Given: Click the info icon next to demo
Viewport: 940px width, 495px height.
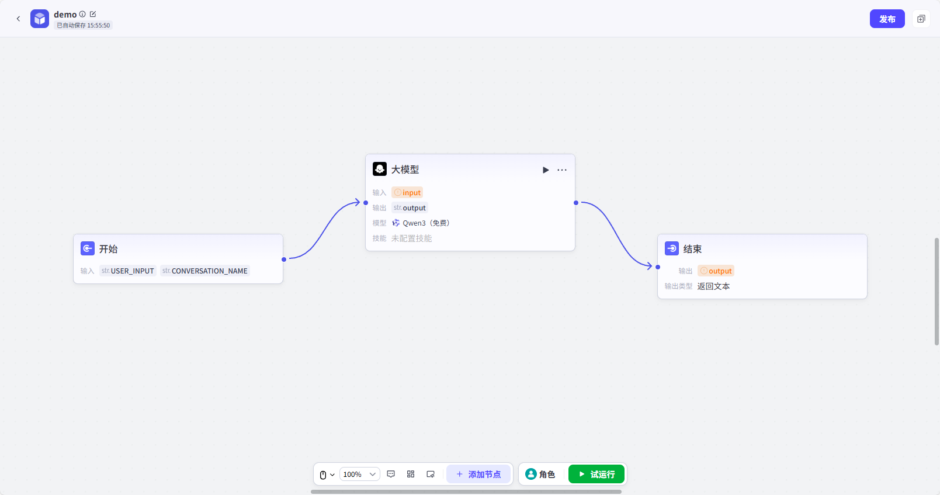Looking at the screenshot, I should [x=82, y=14].
